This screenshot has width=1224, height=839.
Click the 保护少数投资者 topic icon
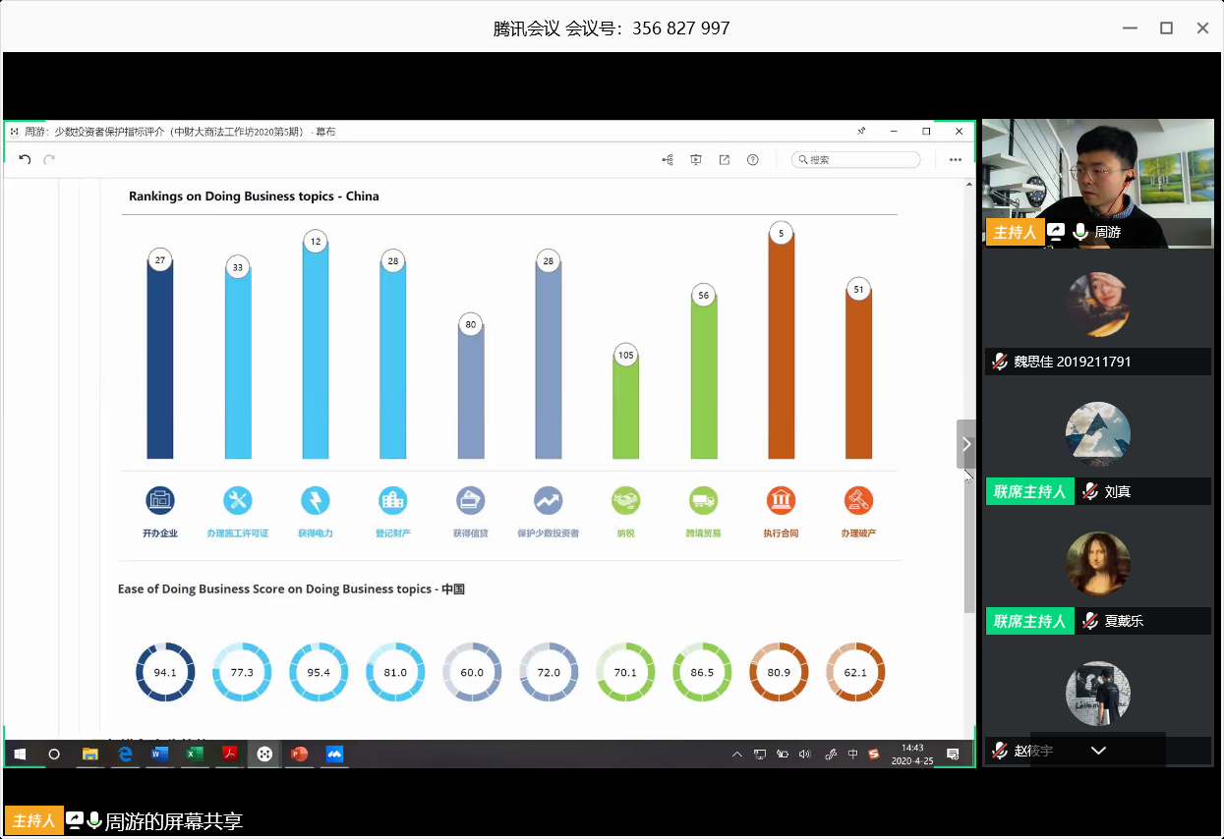click(548, 500)
